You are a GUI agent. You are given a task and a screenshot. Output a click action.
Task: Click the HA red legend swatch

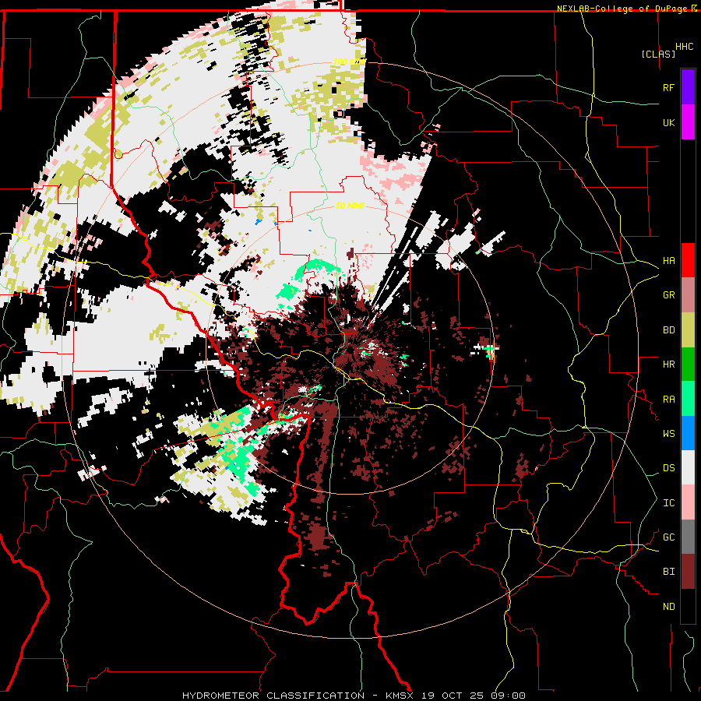(x=688, y=260)
